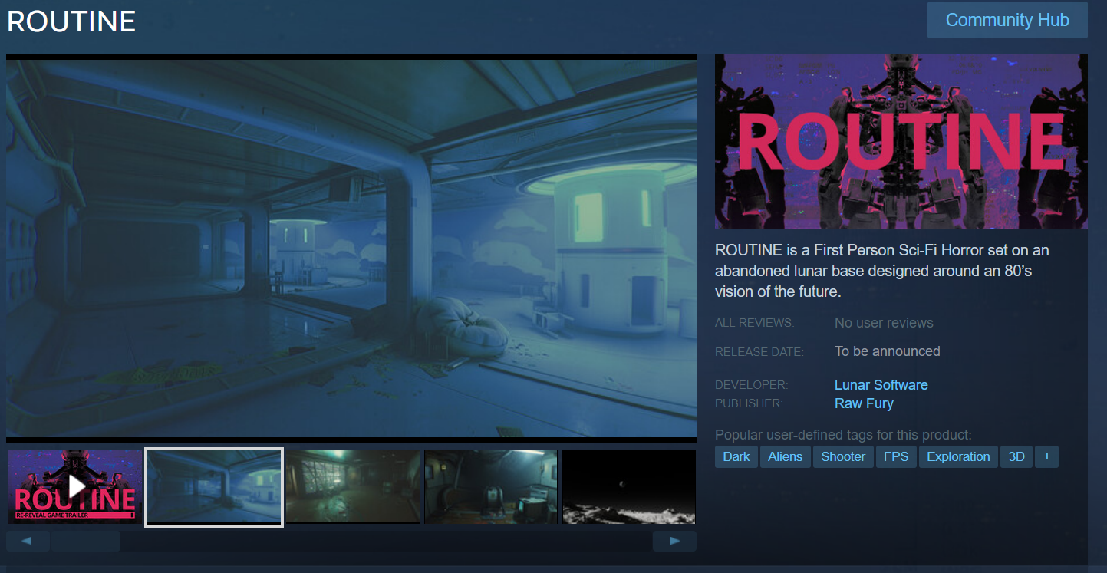The image size is (1107, 573).
Task: Click the DEVELOPER label
Action: pos(751,385)
